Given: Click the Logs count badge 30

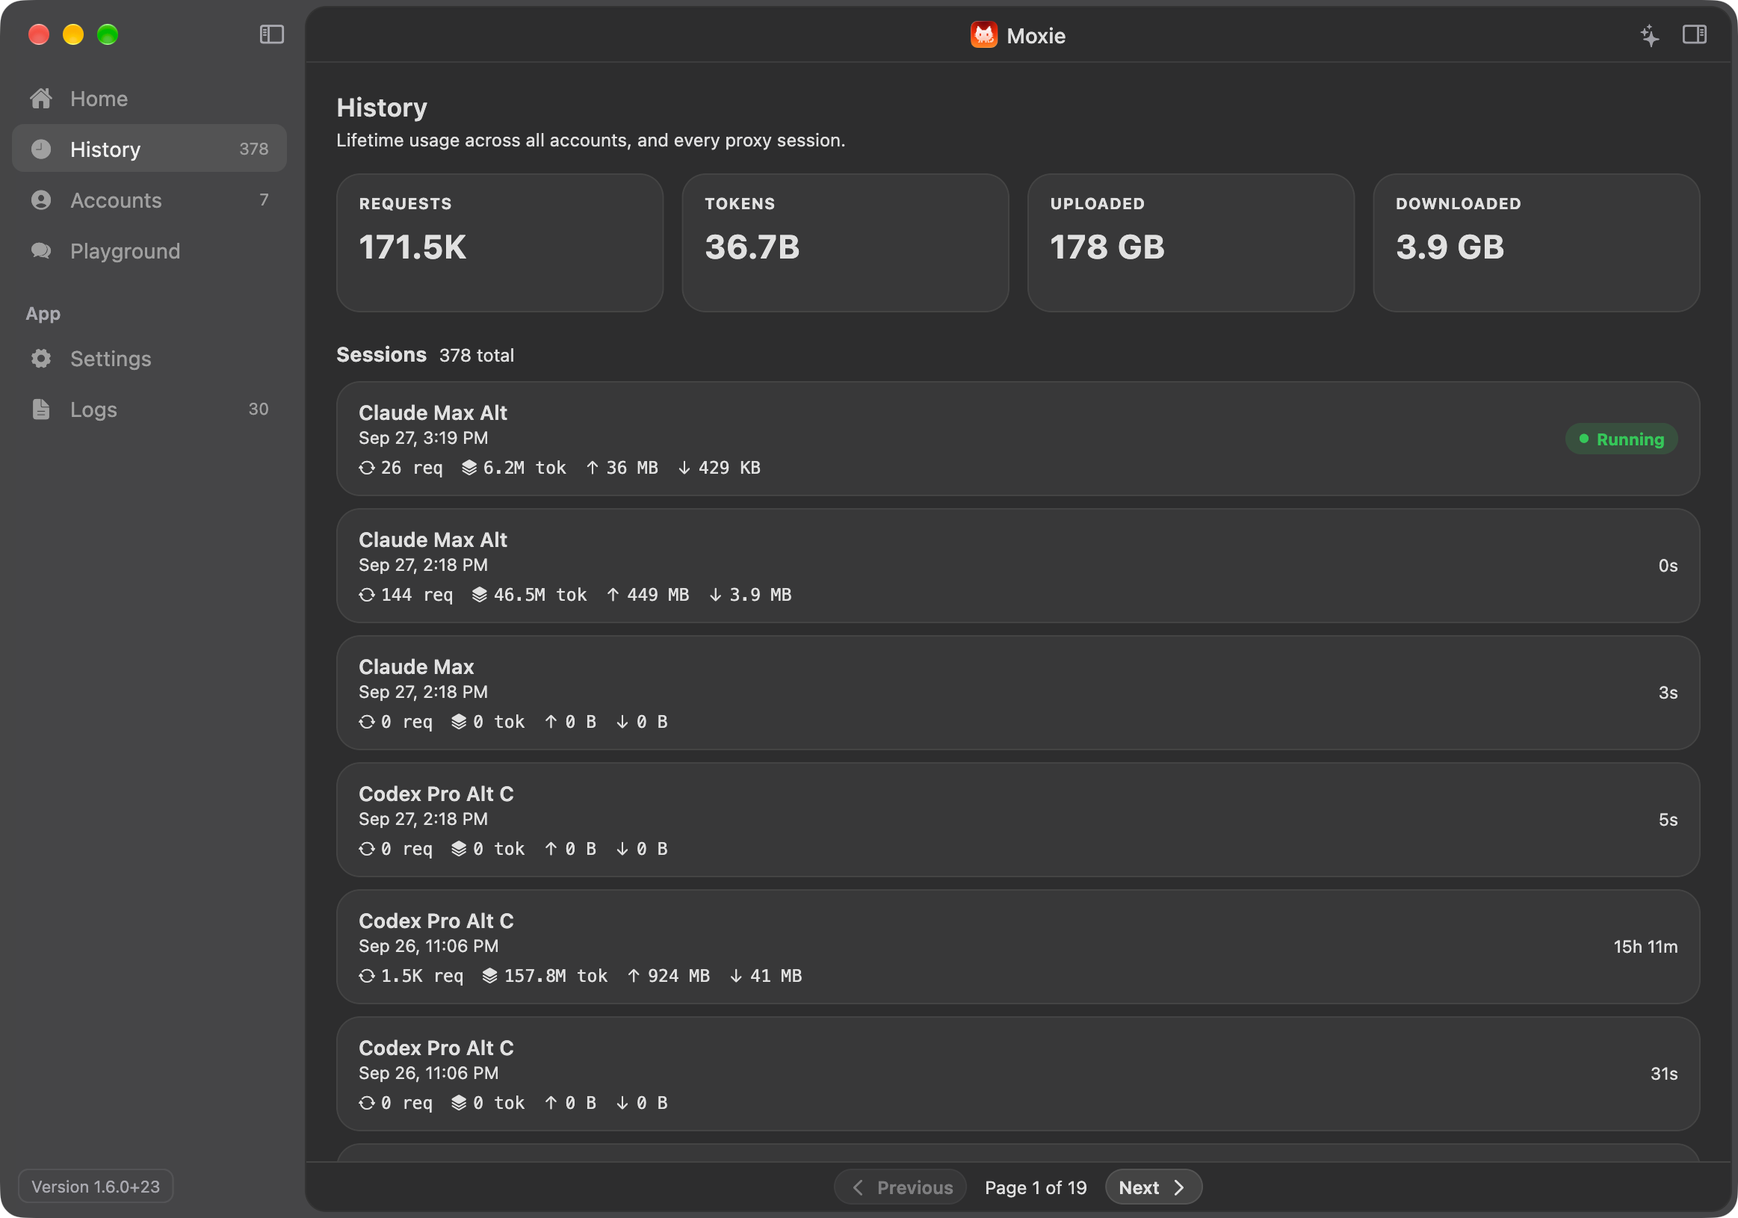Looking at the screenshot, I should [258, 409].
